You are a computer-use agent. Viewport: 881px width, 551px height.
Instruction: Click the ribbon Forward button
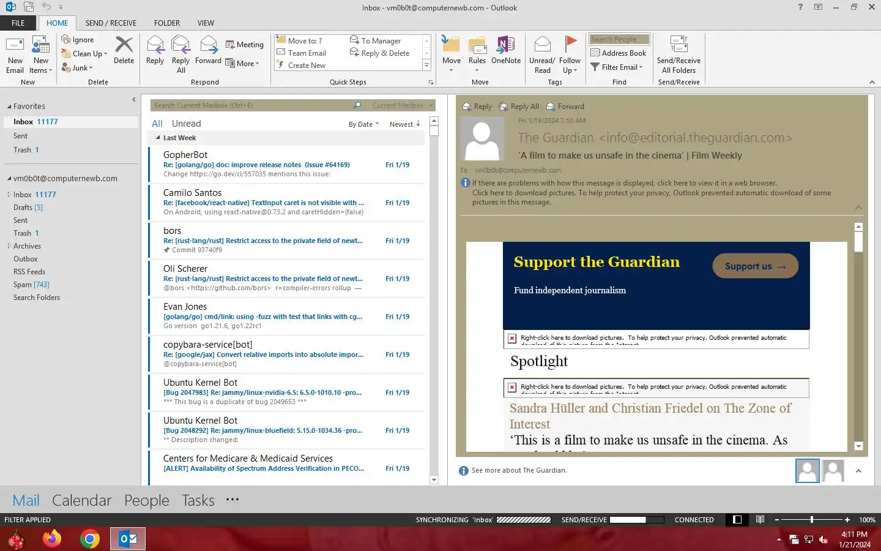[x=208, y=50]
